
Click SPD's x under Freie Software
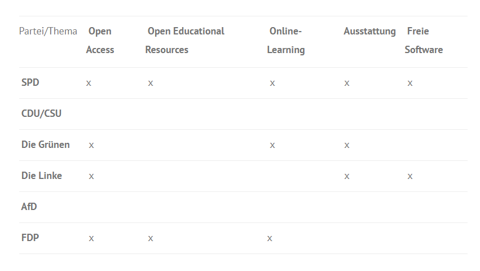[x=410, y=83]
